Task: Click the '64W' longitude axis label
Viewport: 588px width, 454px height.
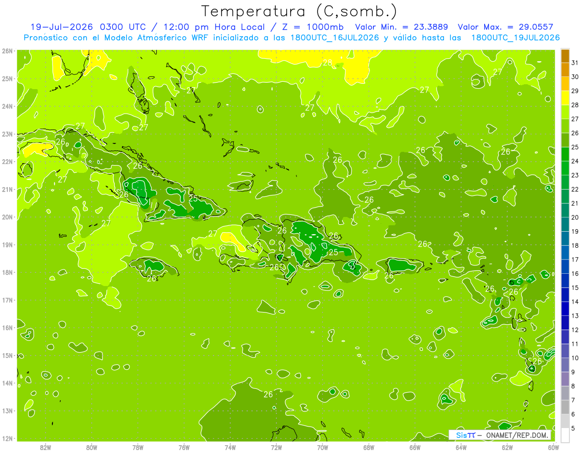Action: tap(461, 447)
